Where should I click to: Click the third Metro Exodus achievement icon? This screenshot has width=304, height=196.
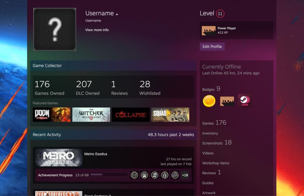point(155,175)
